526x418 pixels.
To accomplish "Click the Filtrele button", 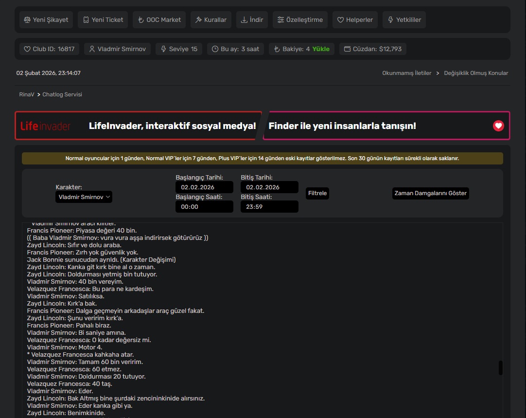I will (x=317, y=193).
